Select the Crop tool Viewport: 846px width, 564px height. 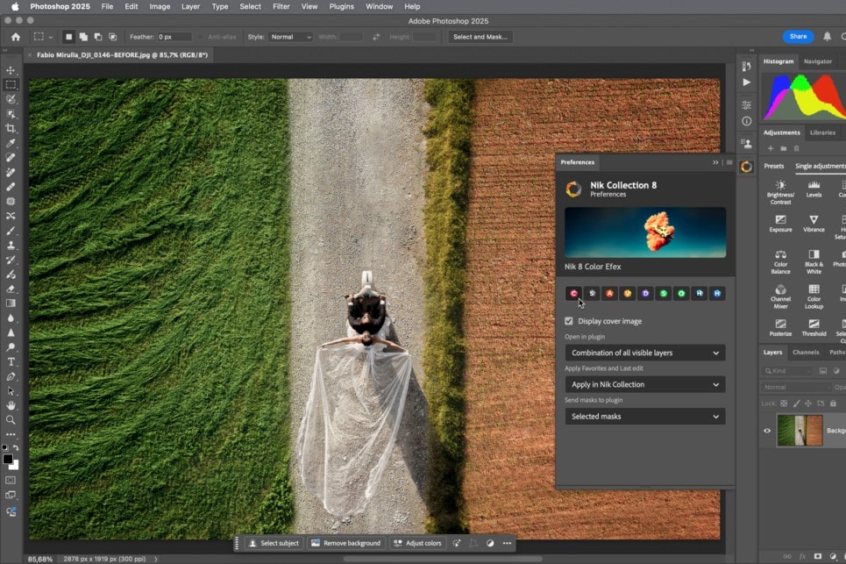point(11,128)
